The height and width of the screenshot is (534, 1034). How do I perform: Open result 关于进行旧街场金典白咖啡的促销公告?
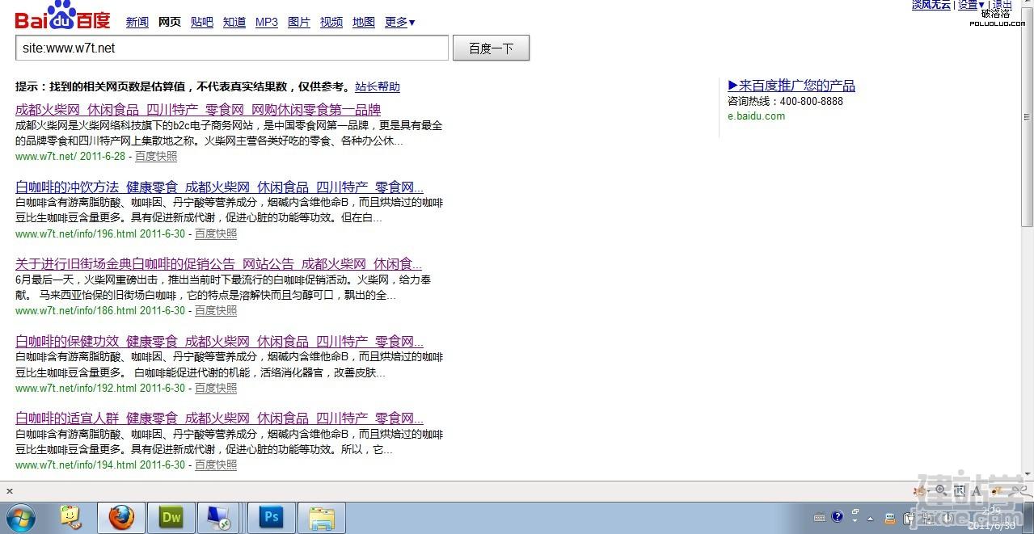click(218, 264)
